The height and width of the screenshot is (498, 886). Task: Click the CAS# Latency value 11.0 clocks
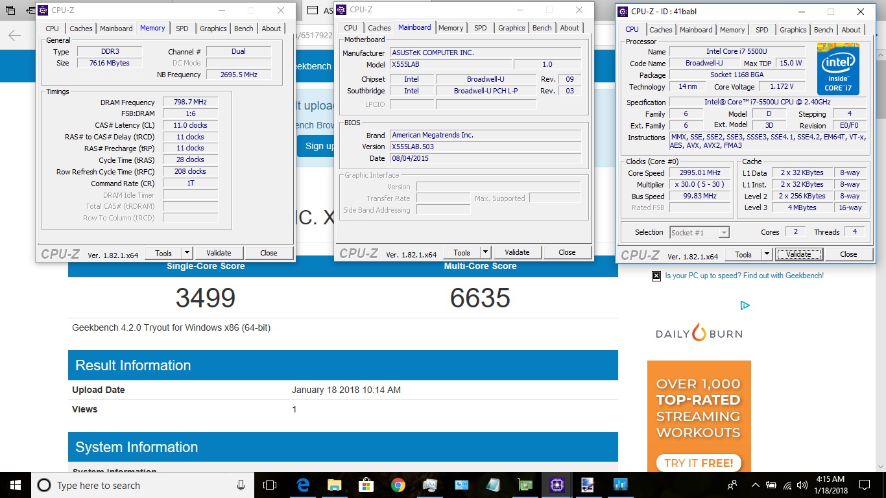(190, 125)
